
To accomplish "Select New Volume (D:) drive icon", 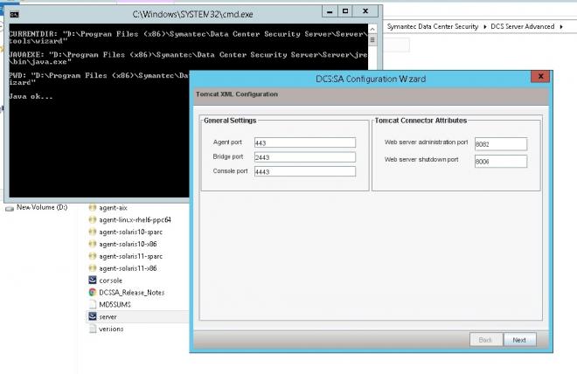I will (10, 208).
